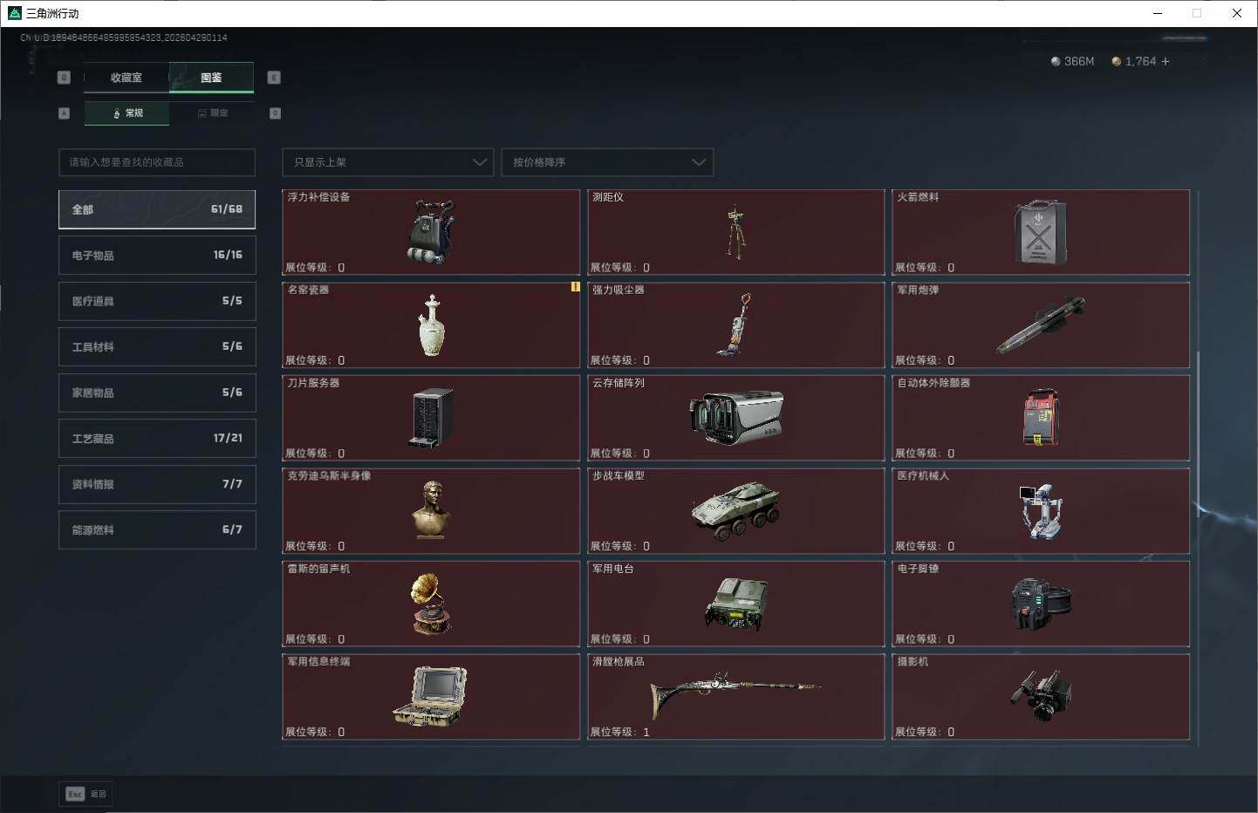Select the 名窑瓷器 porcelain vase item
1258x813 pixels.
pos(431,325)
